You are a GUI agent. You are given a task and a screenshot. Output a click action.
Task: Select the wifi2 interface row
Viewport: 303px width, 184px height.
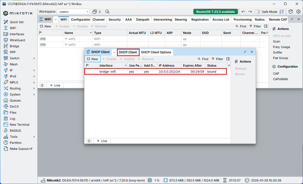click(152, 45)
